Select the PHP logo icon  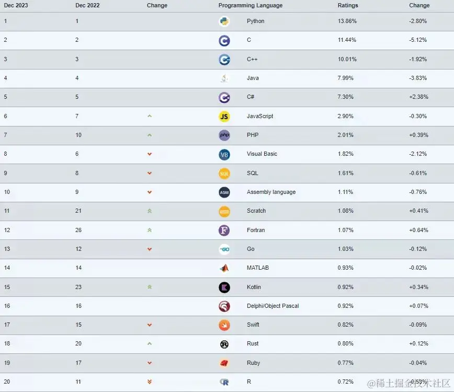point(224,135)
